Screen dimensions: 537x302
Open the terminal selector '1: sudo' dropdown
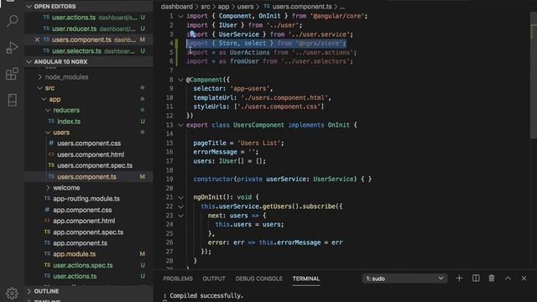404,279
